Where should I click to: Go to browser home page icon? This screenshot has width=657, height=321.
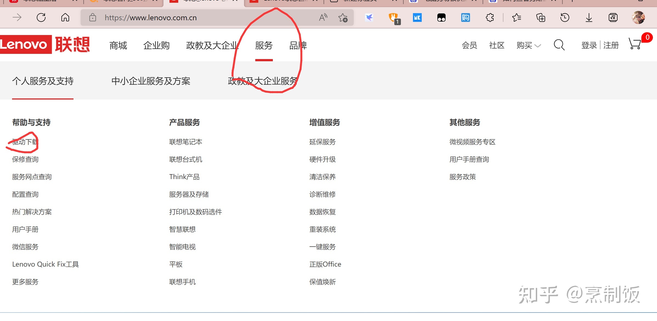(65, 17)
